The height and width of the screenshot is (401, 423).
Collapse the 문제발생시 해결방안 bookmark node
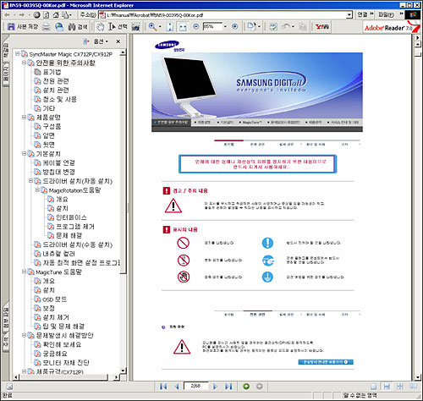point(25,335)
